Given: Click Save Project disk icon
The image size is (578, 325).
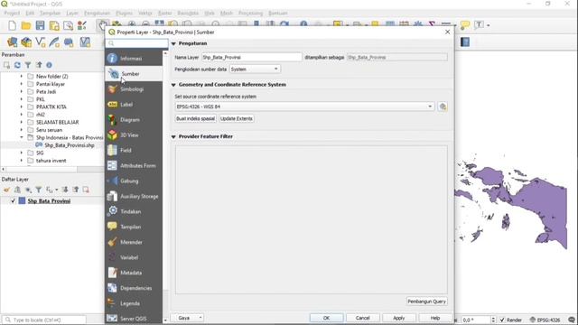Looking at the screenshot, I should click(40, 25).
